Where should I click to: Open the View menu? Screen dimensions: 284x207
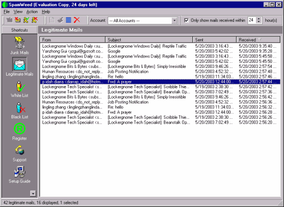point(18,12)
